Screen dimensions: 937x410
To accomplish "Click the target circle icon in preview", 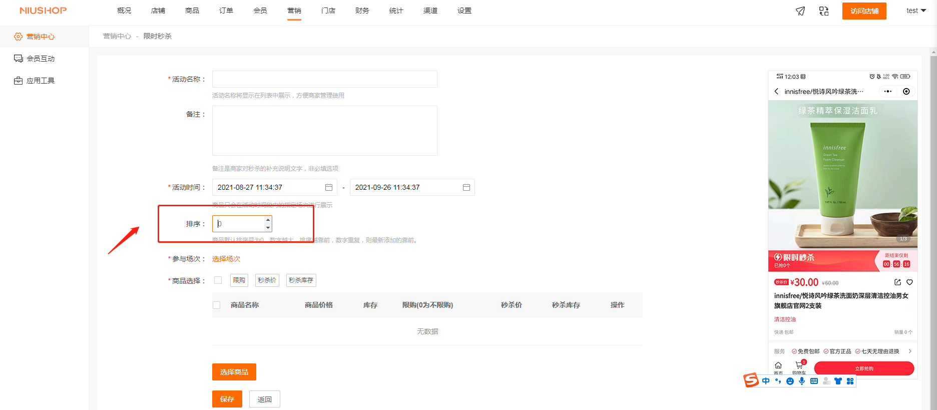I will click(906, 91).
